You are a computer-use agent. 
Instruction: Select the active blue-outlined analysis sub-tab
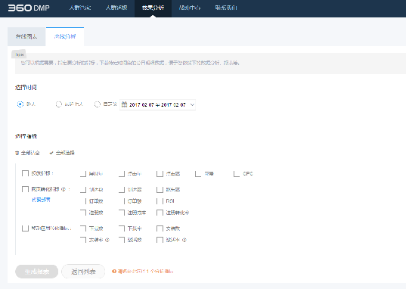(x=65, y=36)
